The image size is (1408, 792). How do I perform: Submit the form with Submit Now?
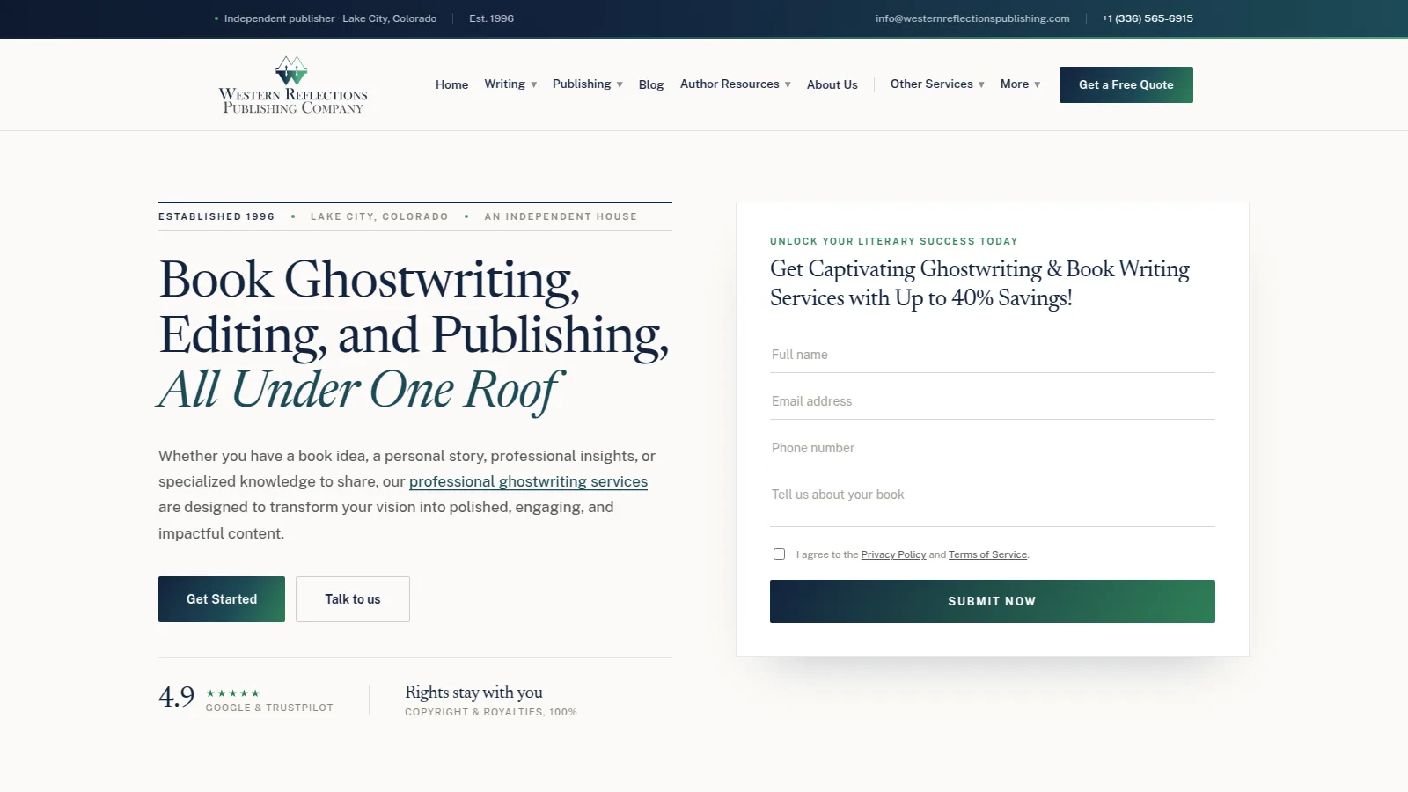(x=993, y=601)
